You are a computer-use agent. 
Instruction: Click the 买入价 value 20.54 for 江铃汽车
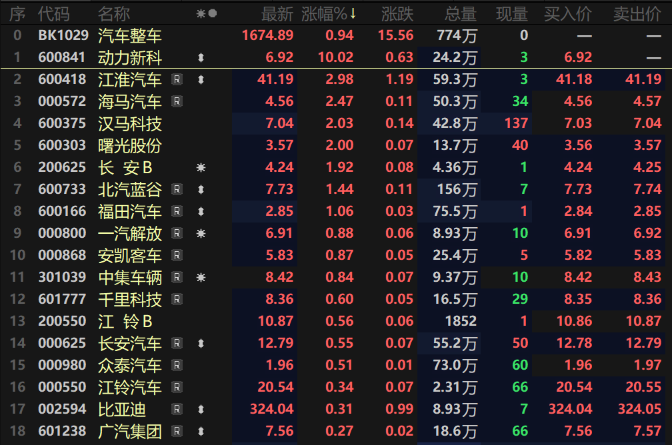pos(573,388)
